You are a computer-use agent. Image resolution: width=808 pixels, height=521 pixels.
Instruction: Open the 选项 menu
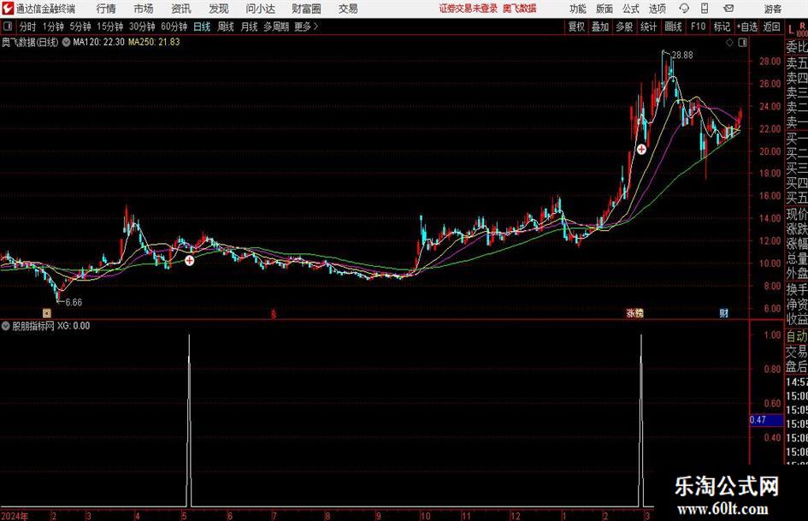658,9
